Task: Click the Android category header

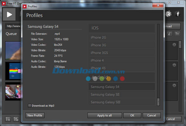Action: click(x=122, y=77)
